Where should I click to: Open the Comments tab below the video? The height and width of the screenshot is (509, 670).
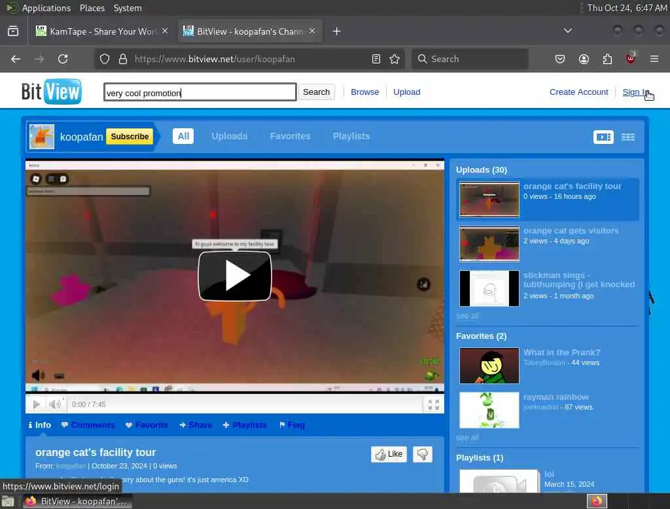click(x=88, y=425)
